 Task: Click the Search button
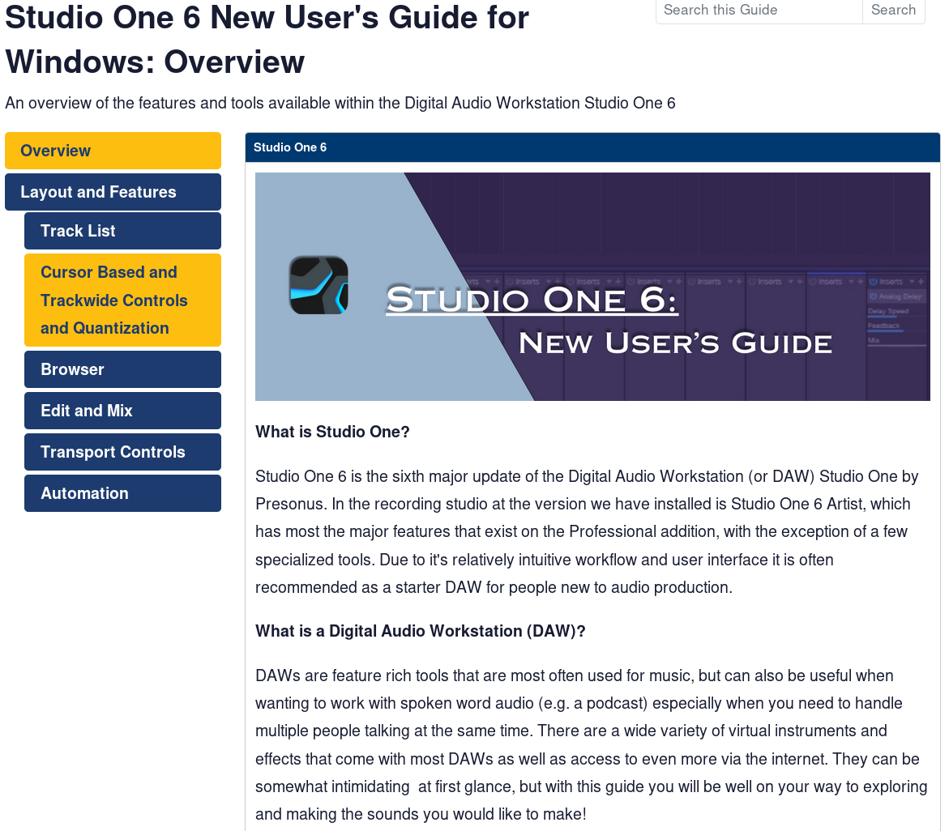[893, 11]
